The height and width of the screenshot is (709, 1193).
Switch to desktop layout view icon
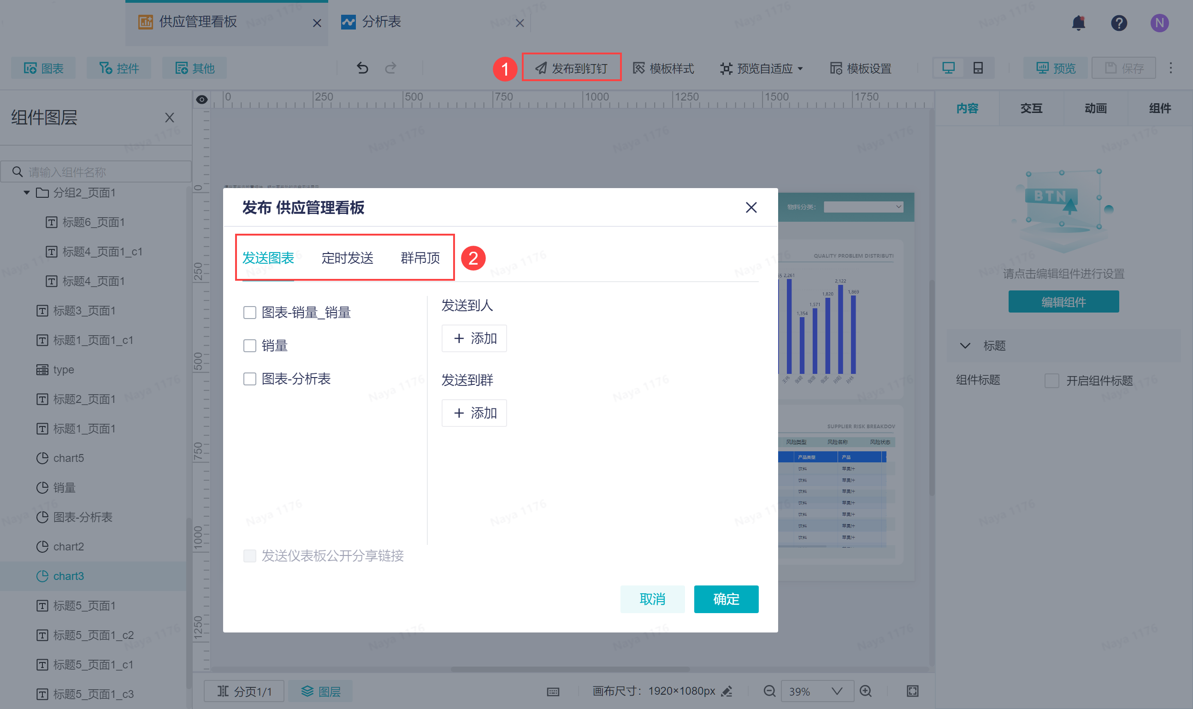coord(948,68)
